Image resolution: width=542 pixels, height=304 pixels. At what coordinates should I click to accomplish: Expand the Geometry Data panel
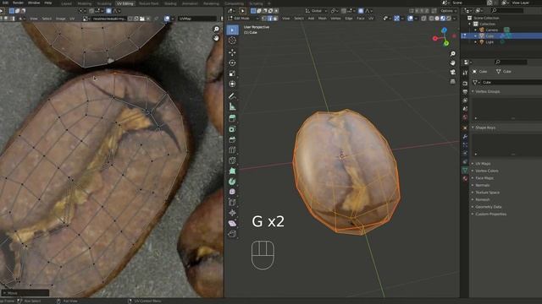tap(488, 207)
